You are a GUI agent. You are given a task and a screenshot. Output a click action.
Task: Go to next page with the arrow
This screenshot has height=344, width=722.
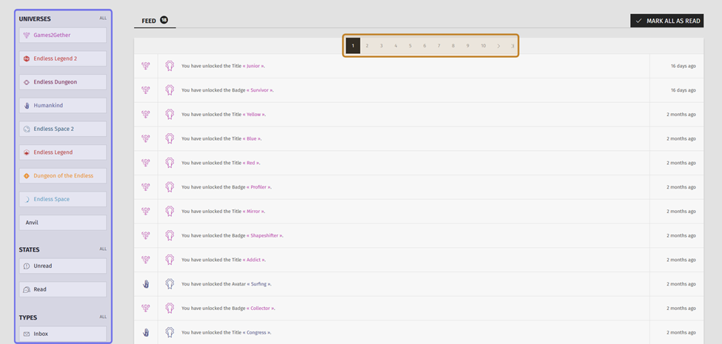(498, 46)
